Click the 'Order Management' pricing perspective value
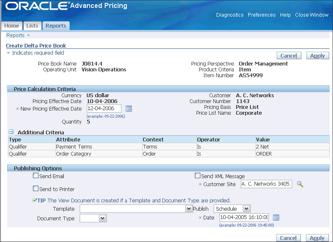 [x=263, y=64]
